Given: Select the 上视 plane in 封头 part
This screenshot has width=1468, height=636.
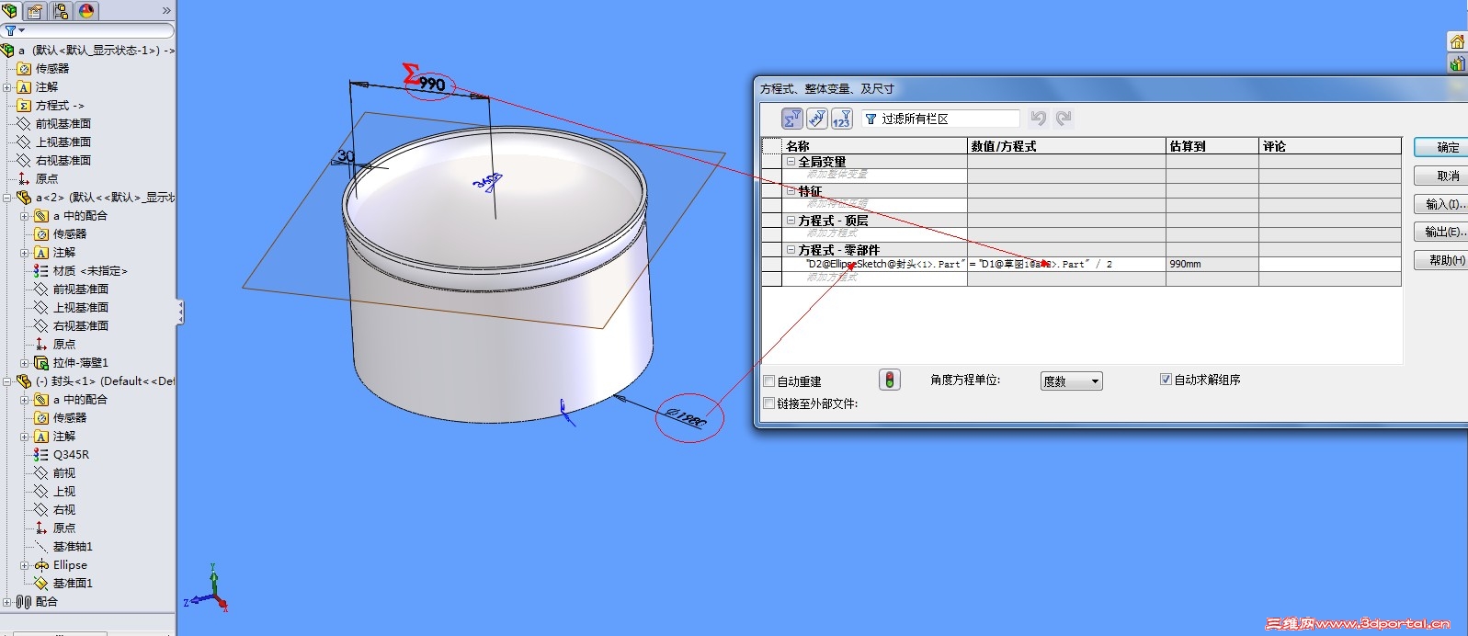Looking at the screenshot, I should (64, 492).
